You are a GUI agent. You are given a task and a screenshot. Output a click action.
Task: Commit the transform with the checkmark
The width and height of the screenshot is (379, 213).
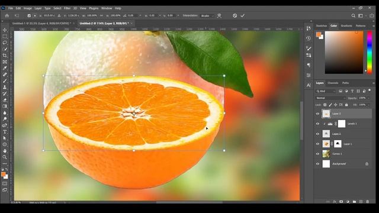click(x=242, y=16)
